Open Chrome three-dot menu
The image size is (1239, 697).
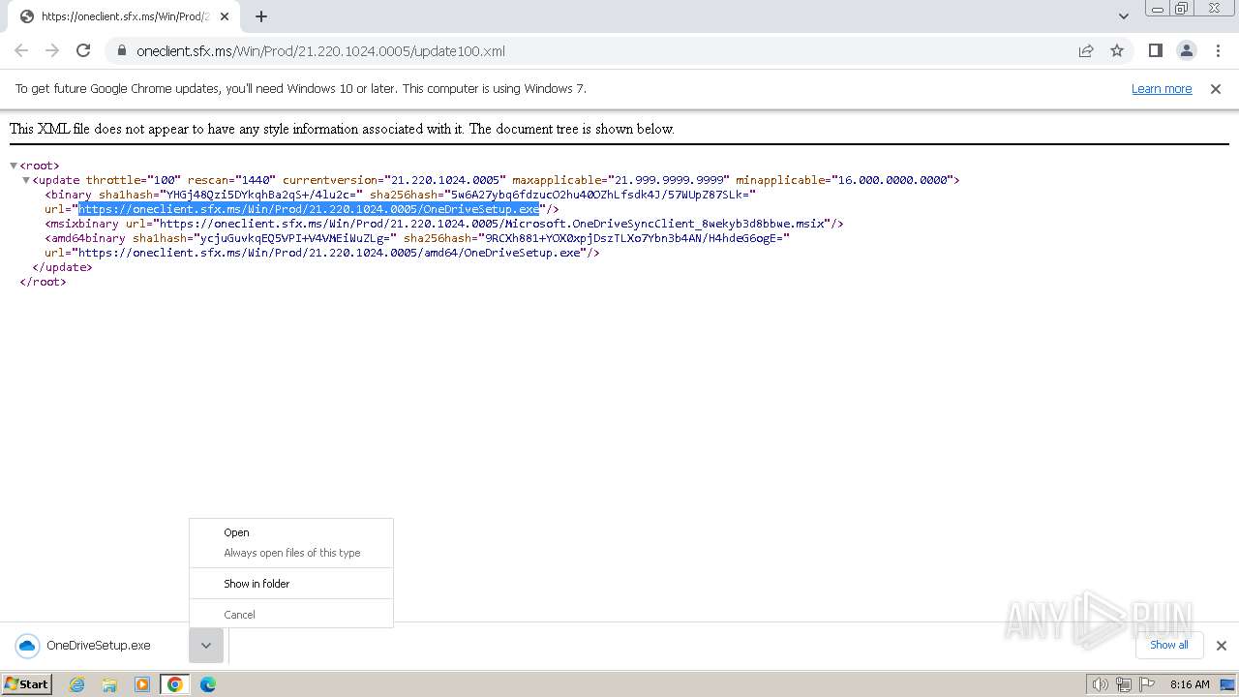point(1217,51)
